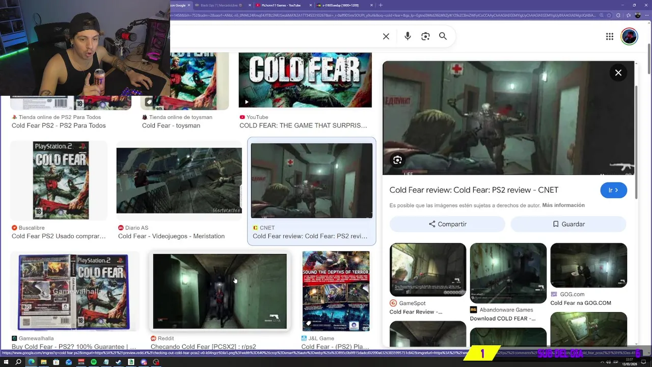Click the Ir button to visit CNET
The image size is (652, 367).
[x=613, y=190]
